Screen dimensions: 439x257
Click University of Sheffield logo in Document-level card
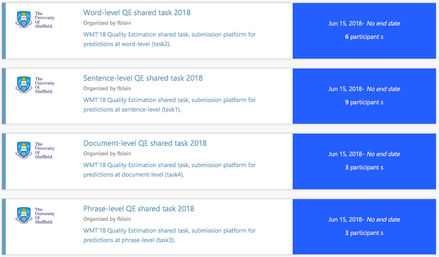[x=35, y=150]
